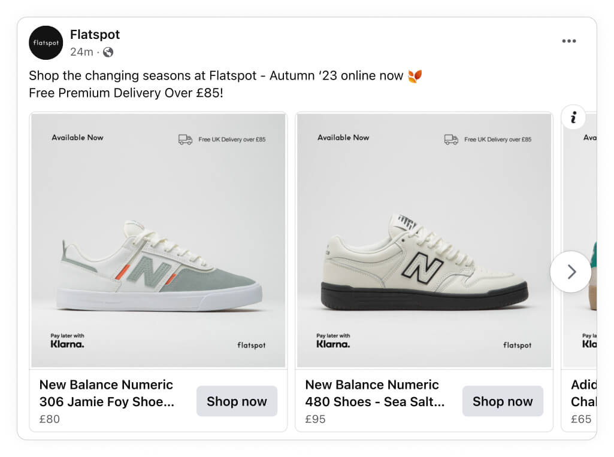Screen dimensions: 614x457
Task: Click the info icon on the carousel
Action: click(574, 117)
